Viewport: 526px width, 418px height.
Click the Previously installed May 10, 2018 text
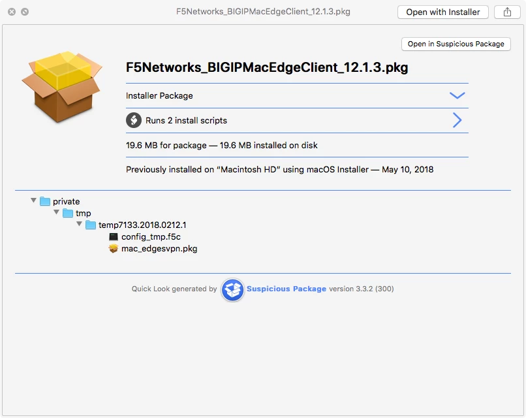[280, 170]
